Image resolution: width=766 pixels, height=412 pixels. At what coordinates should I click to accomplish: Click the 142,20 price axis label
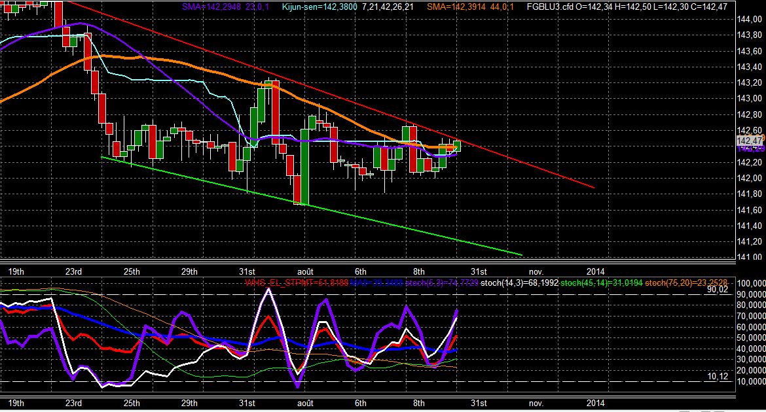tap(750, 162)
